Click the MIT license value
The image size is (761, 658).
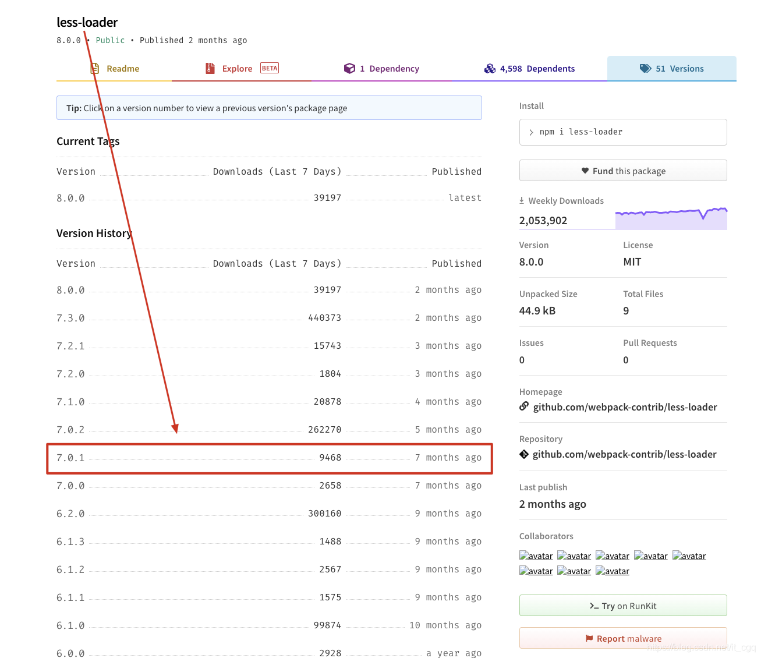pos(632,262)
